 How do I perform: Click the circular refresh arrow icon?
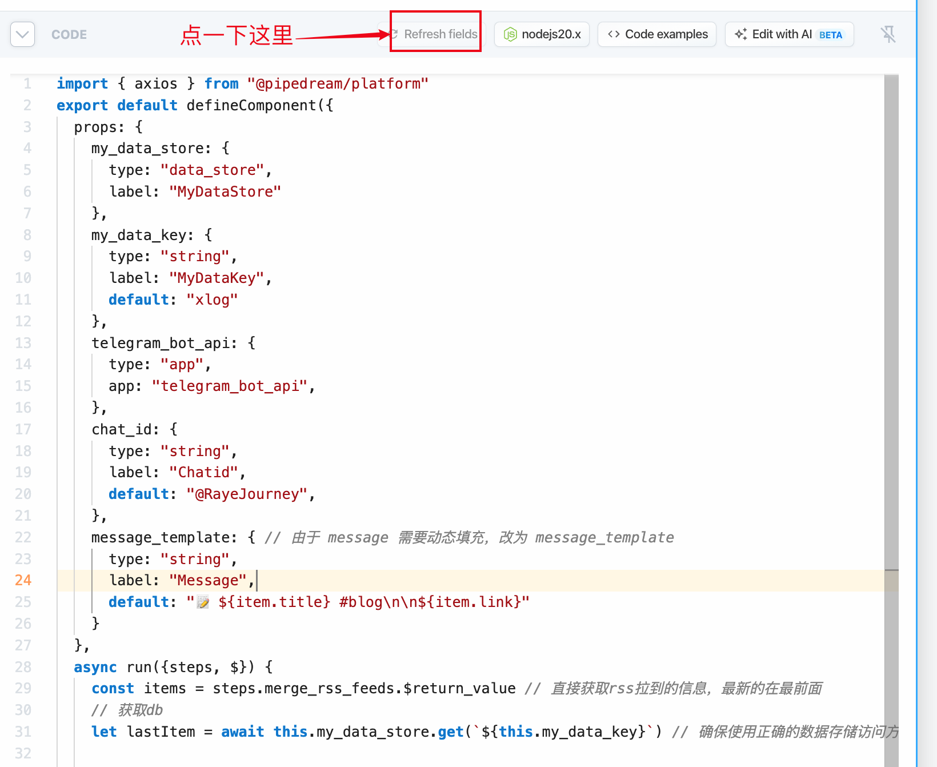click(x=394, y=34)
